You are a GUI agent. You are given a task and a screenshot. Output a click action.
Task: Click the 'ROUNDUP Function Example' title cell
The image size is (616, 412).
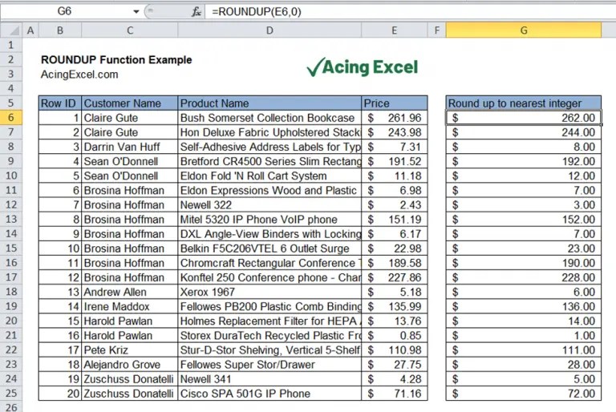[116, 59]
